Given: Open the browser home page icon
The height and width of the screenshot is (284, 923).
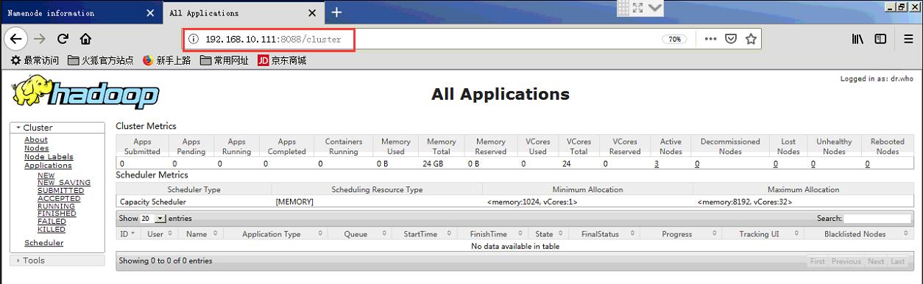Looking at the screenshot, I should [x=85, y=39].
